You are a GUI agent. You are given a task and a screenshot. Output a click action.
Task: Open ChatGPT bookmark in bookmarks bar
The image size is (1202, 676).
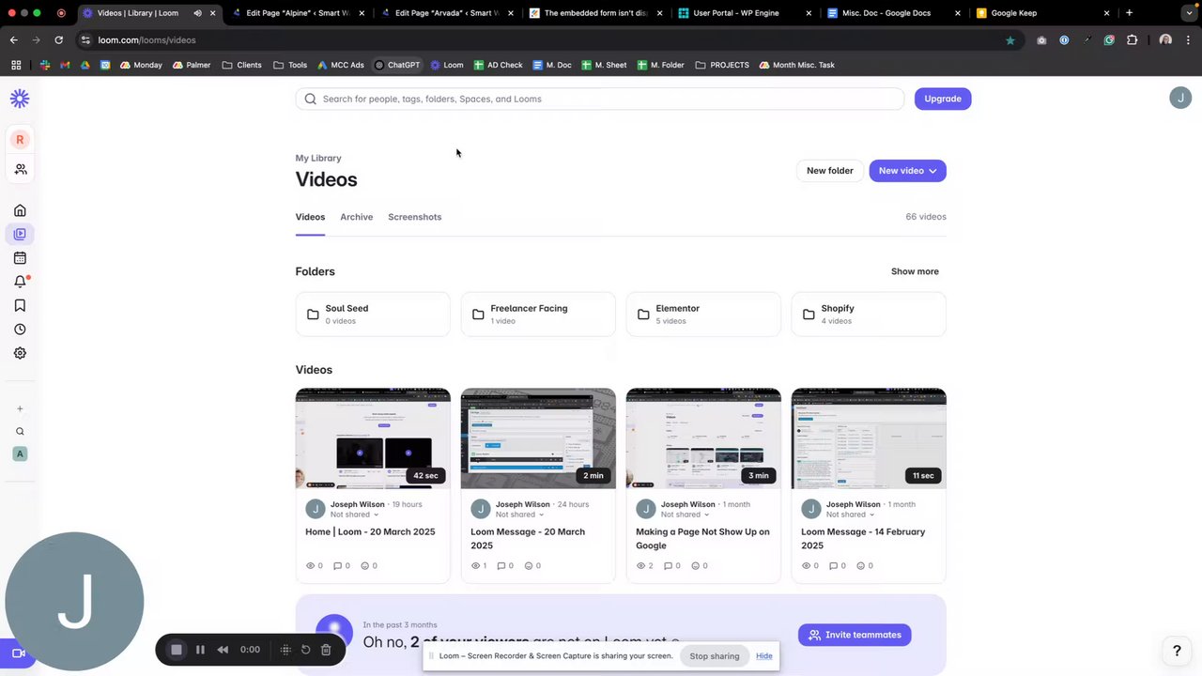(397, 65)
